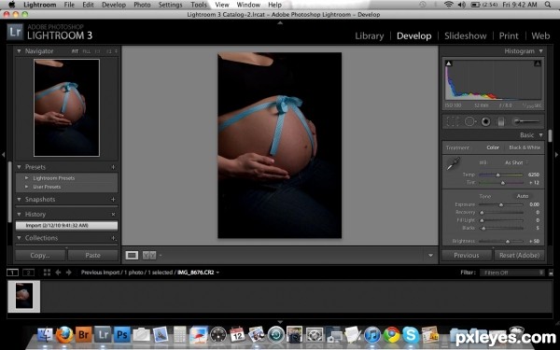Viewport: 560px width, 350px height.
Task: Open the WB As Shot dropdown
Action: 516,162
